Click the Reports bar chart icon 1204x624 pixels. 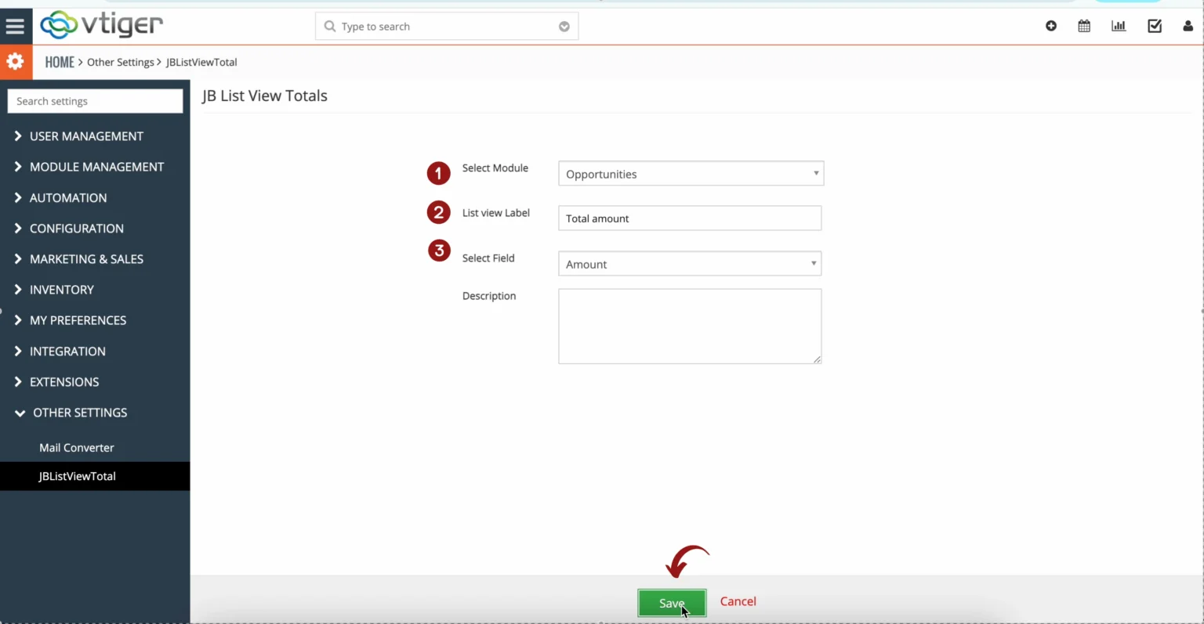pos(1119,26)
